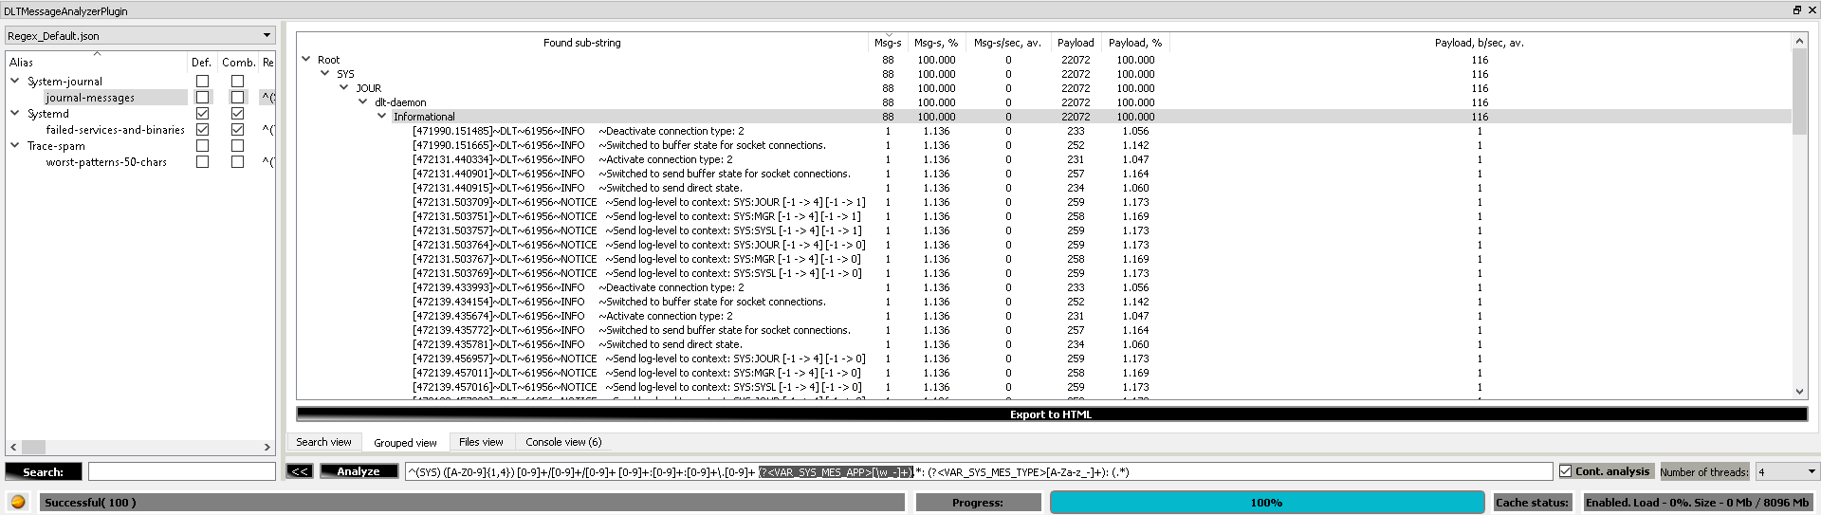Toggle Comb. checkbox for System-journal

[237, 82]
